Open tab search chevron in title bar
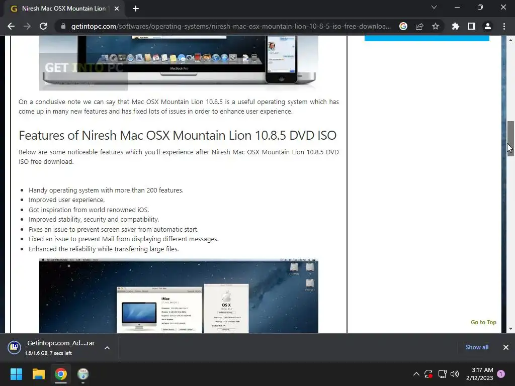Viewport: 515px width, 386px height. 434,7
